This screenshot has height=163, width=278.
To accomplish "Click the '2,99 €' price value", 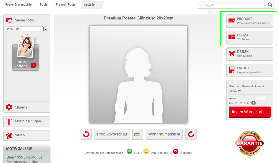I will coord(244,103).
